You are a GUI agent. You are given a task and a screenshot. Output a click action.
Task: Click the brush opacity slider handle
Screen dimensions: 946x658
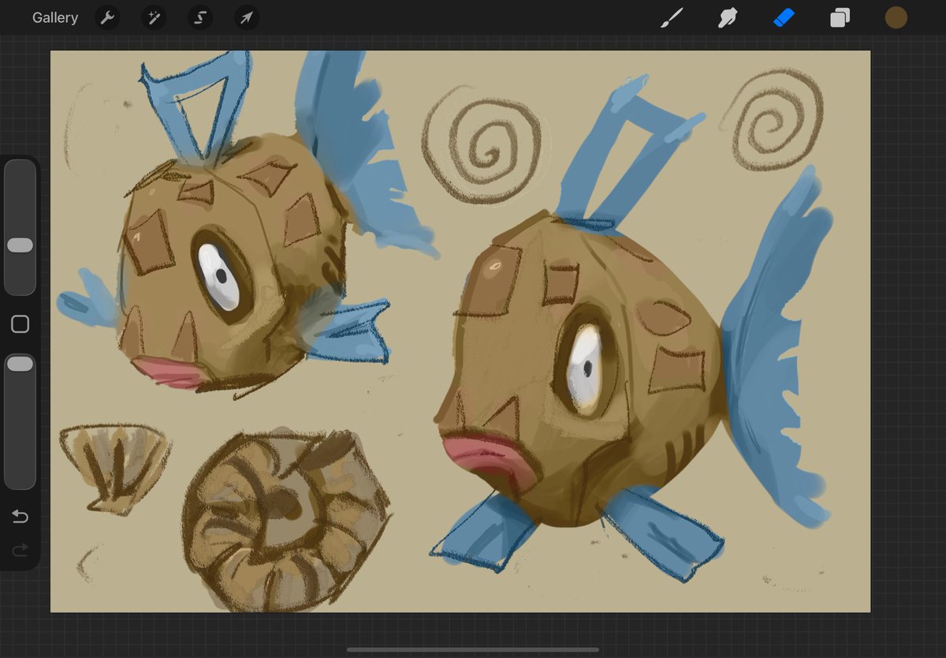(20, 364)
